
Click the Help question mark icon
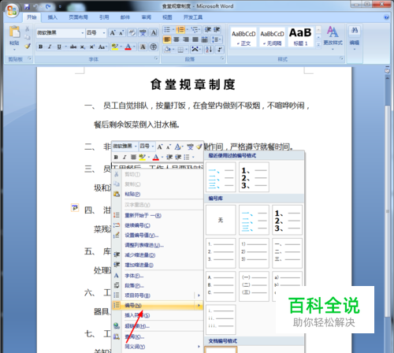pyautogui.click(x=386, y=17)
